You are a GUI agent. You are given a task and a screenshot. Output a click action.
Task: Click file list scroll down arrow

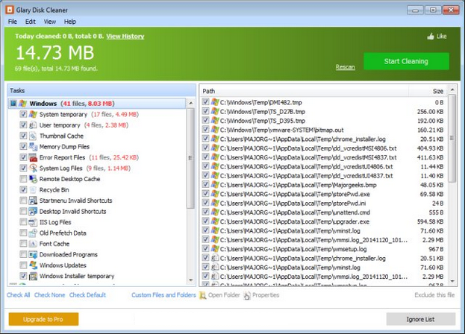coord(452,281)
